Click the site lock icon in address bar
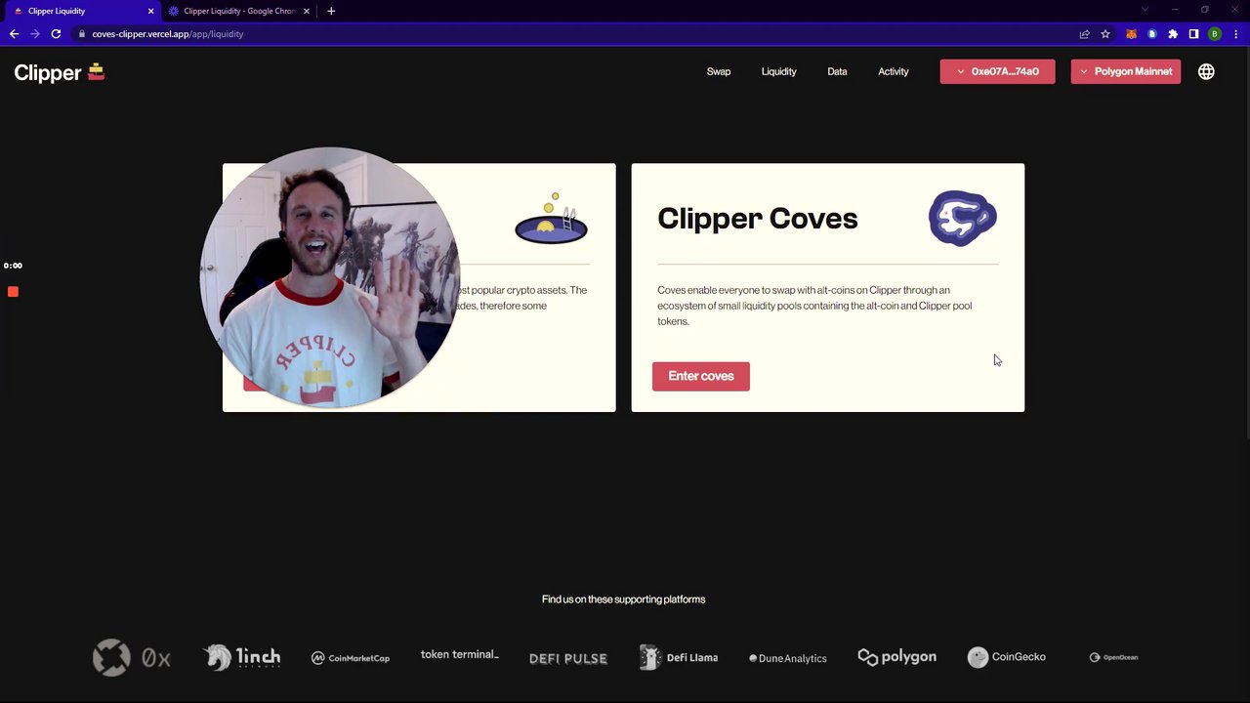The height and width of the screenshot is (703, 1250). pos(83,34)
